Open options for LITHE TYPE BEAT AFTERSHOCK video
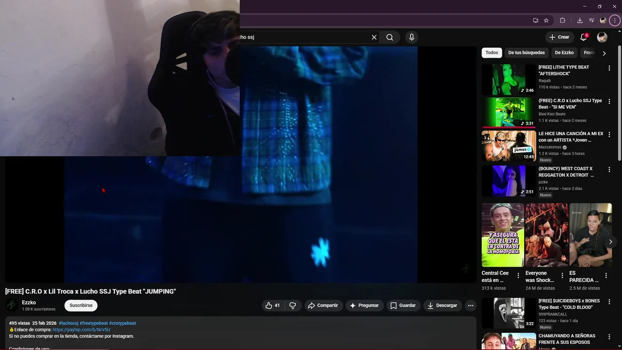622x350 pixels. pyautogui.click(x=609, y=69)
